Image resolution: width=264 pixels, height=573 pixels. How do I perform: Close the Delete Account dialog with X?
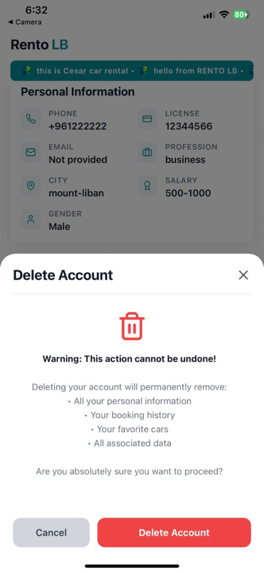pos(243,275)
